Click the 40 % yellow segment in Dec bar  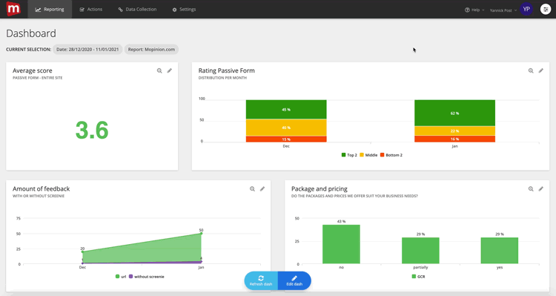(286, 128)
